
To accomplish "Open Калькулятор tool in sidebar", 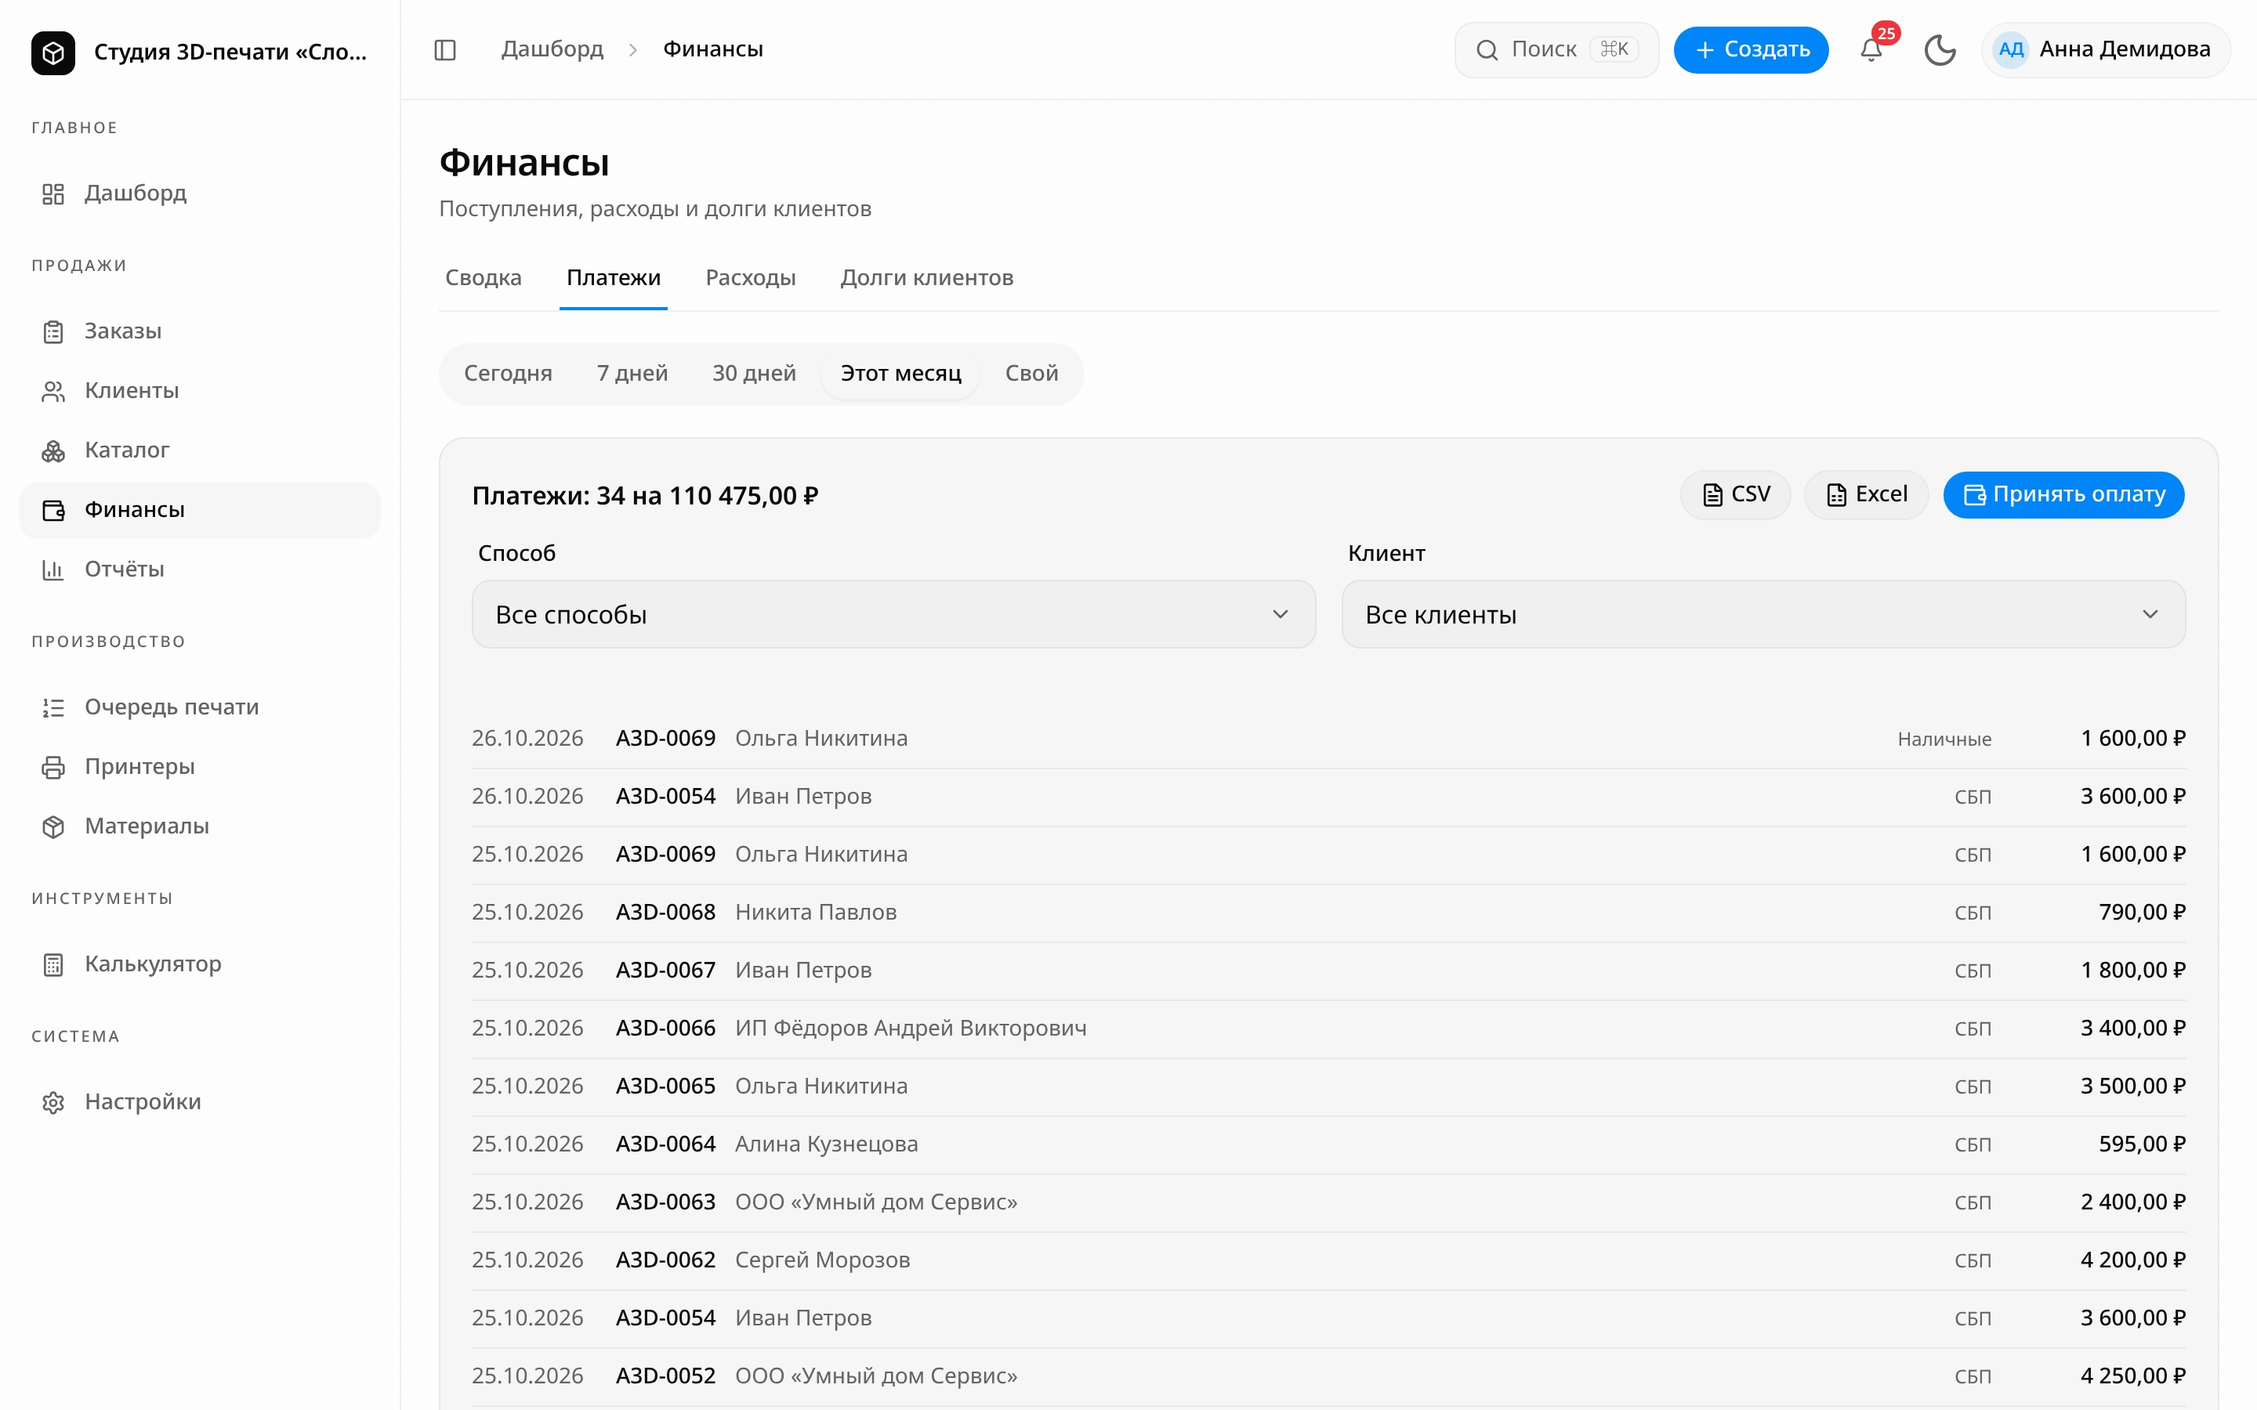I will coord(200,964).
